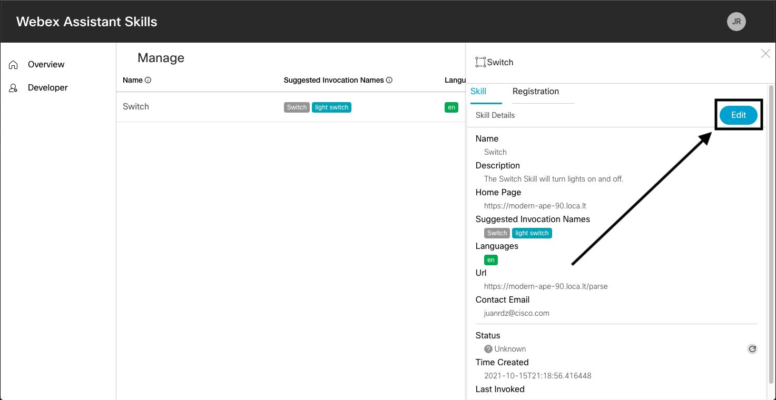Click the info icon beside Name column
776x400 pixels.
coord(148,80)
